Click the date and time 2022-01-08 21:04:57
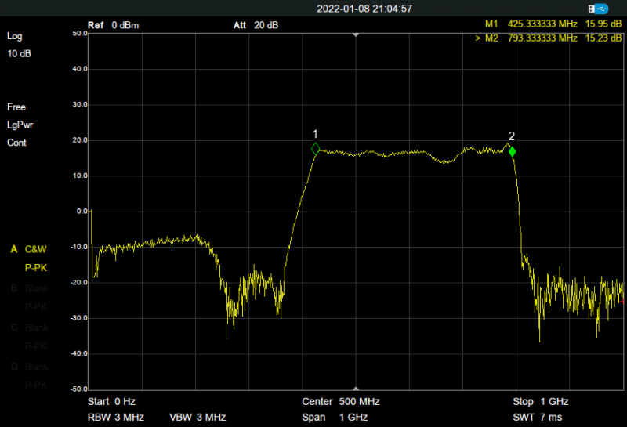Image resolution: width=627 pixels, height=427 pixels. (x=364, y=9)
